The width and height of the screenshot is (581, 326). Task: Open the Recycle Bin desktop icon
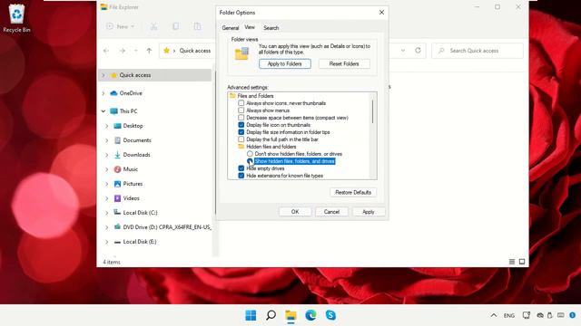pos(16,18)
